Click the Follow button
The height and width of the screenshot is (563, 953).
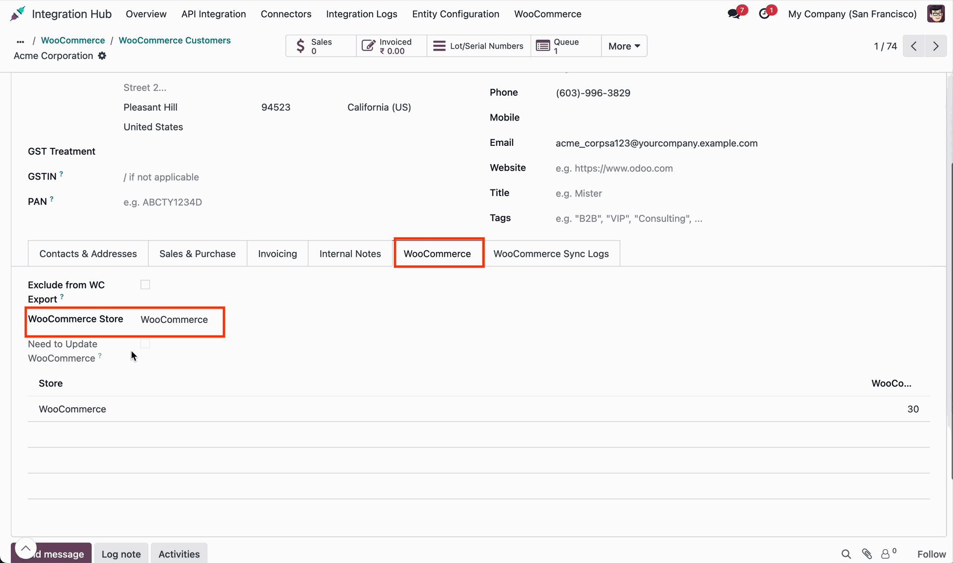click(x=931, y=554)
